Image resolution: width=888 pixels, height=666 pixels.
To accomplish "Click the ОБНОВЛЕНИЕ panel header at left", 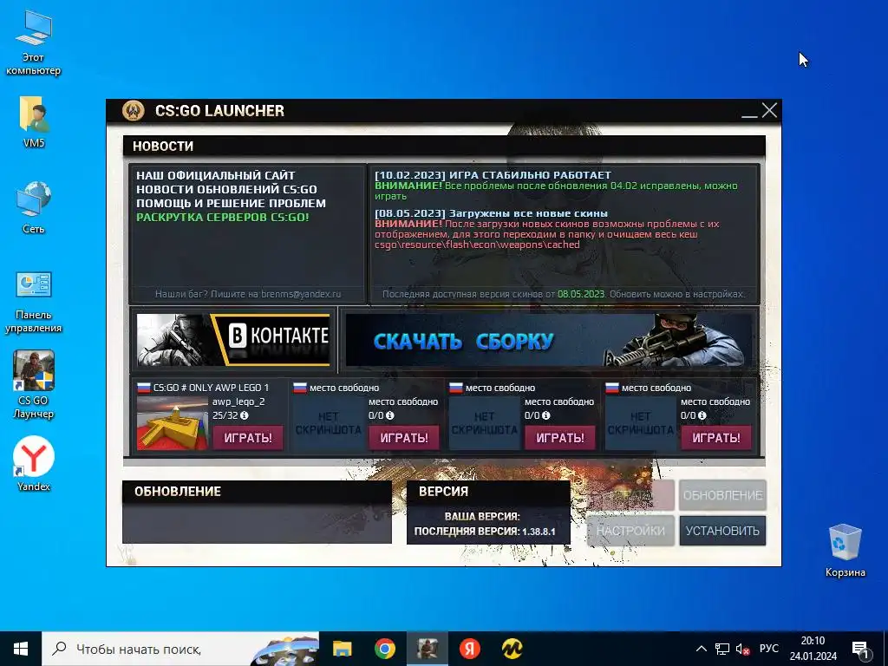I will (257, 491).
